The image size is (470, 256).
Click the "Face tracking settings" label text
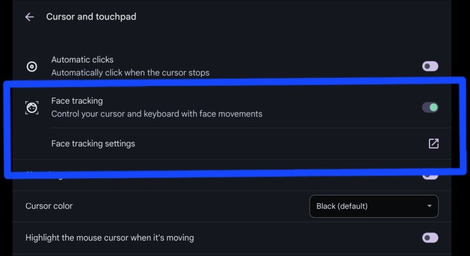pos(93,144)
